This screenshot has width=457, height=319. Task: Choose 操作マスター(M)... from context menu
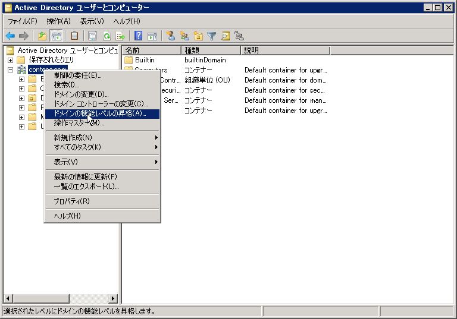click(x=102, y=123)
